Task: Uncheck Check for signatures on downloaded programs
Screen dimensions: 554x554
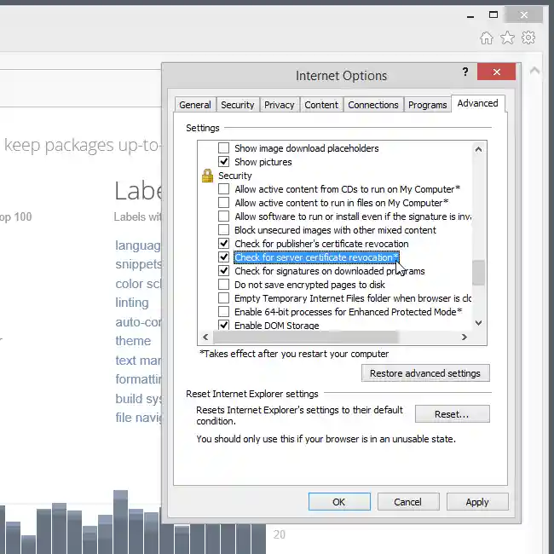Action: tap(223, 271)
